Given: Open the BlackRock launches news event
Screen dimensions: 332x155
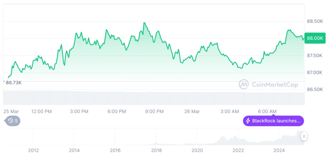Looking at the screenshot, I should pos(273,121).
